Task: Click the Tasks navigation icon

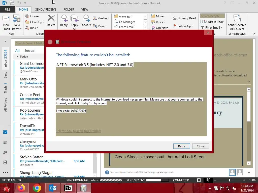Action: [5, 162]
